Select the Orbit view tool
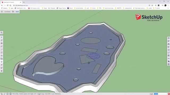This screenshot has height=95, width=170. coord(2,71)
